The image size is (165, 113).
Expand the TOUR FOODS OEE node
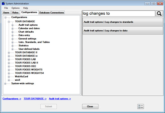[x=9, y=66]
